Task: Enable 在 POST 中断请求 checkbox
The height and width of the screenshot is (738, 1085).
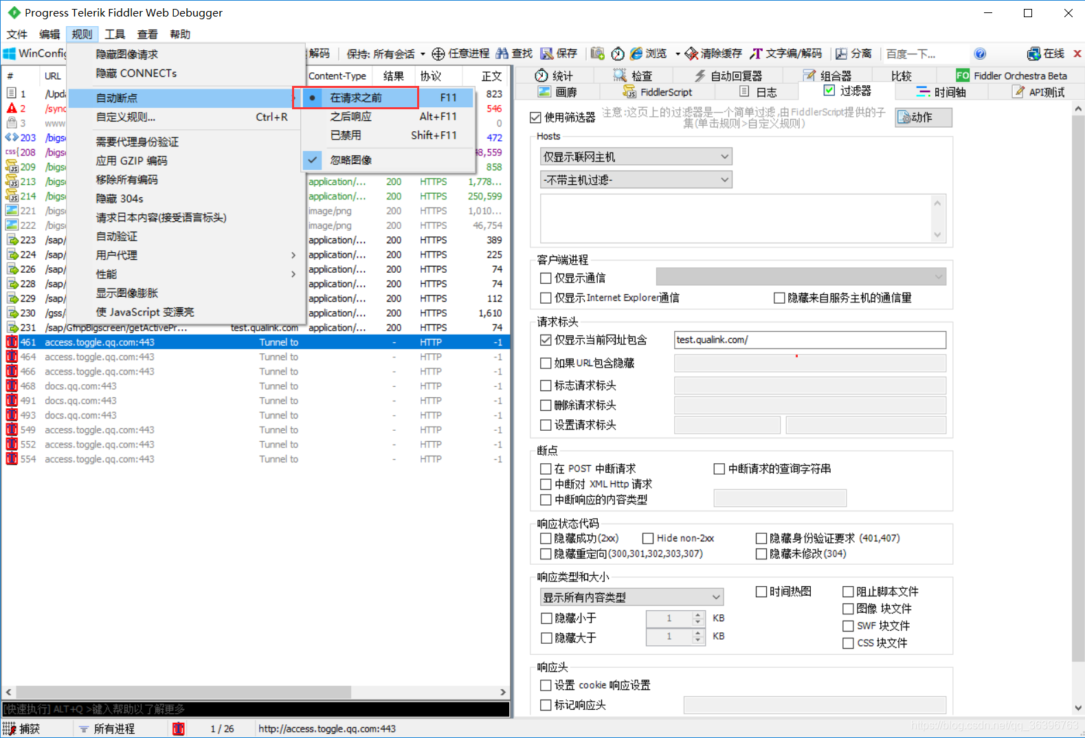Action: pos(546,469)
